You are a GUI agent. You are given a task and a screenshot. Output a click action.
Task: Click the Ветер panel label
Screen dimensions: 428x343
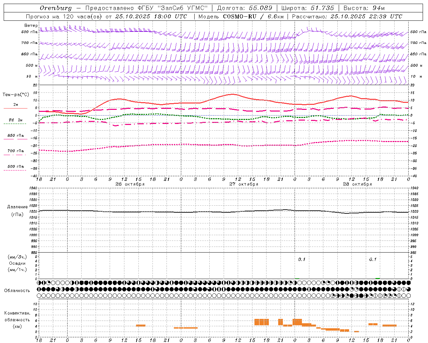[x=31, y=25]
